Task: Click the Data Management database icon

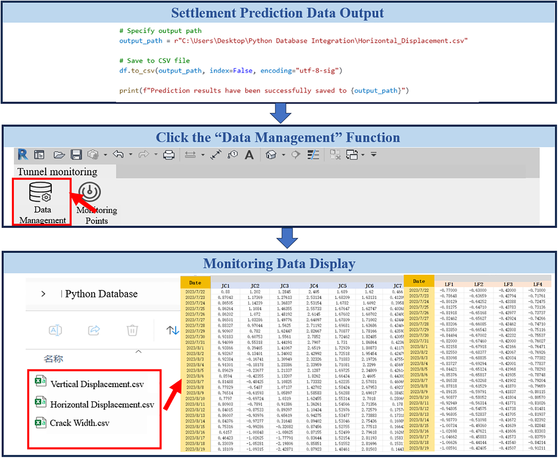Action: [41, 193]
